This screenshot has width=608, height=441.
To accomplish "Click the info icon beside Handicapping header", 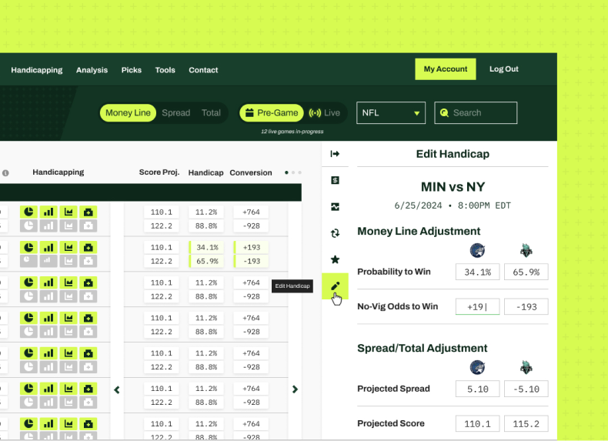I will tap(5, 173).
